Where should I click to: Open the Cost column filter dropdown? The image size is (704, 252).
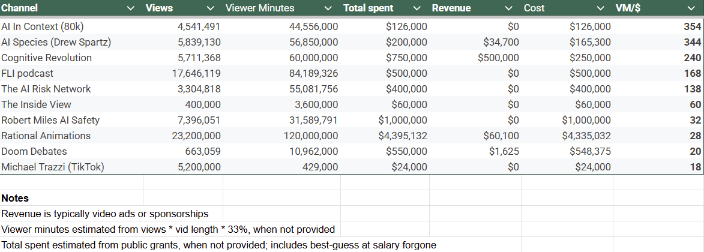601,8
